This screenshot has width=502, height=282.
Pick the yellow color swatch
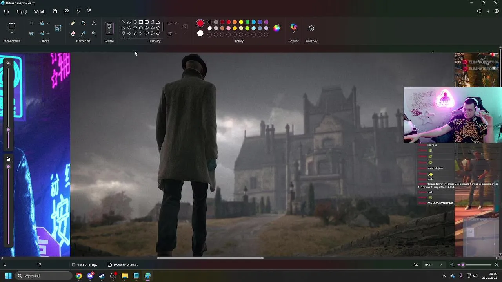coord(241,22)
